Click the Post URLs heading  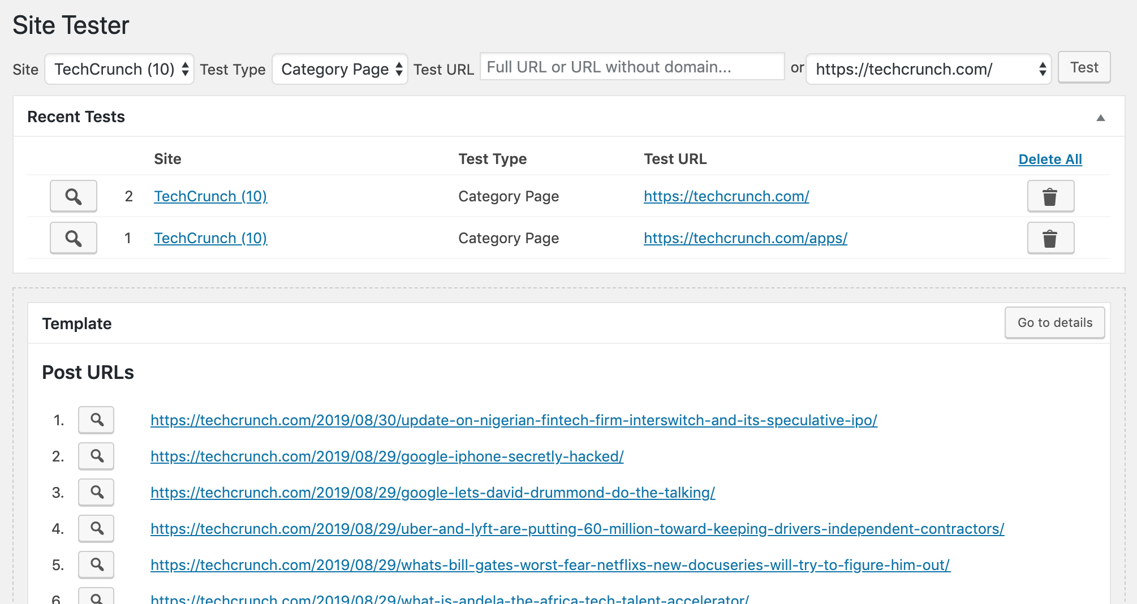(88, 372)
